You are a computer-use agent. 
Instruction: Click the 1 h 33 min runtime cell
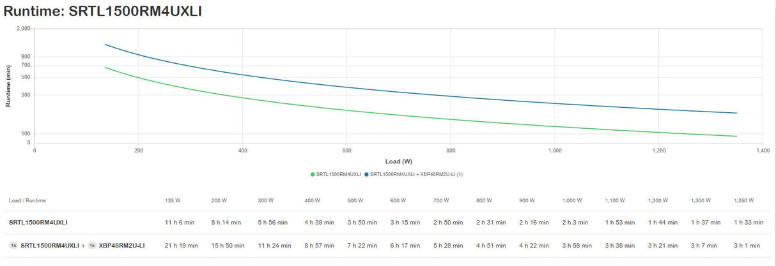(x=749, y=223)
